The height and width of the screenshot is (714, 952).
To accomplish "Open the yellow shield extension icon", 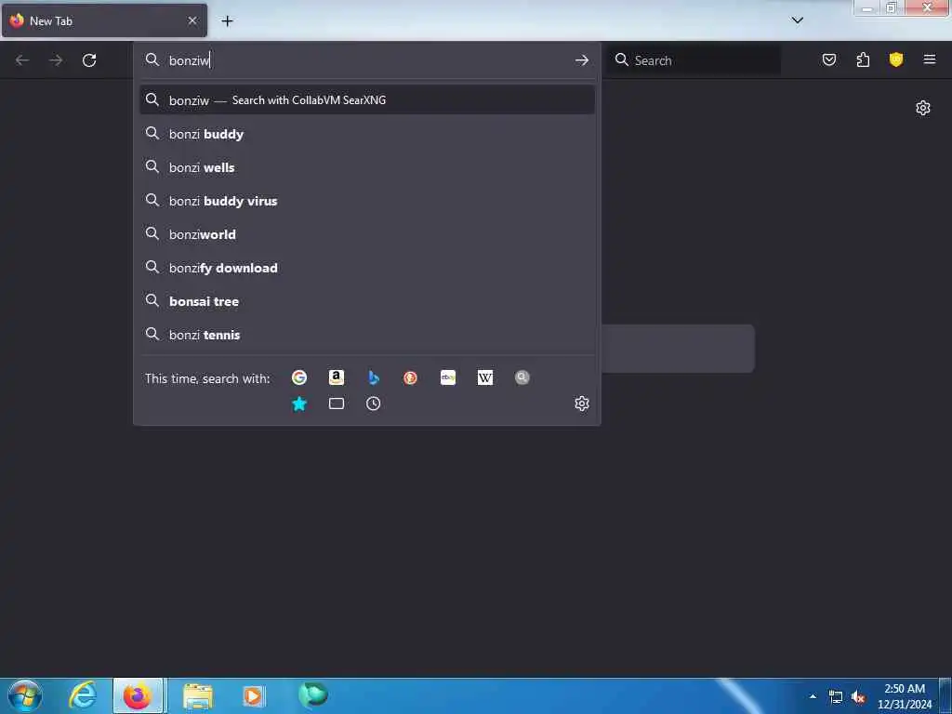I will tap(896, 59).
